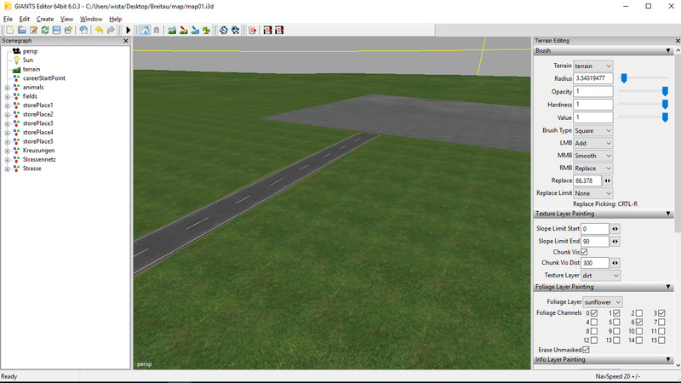
Task: Open the Foliage Layer sunflower dropdown
Action: coord(603,302)
